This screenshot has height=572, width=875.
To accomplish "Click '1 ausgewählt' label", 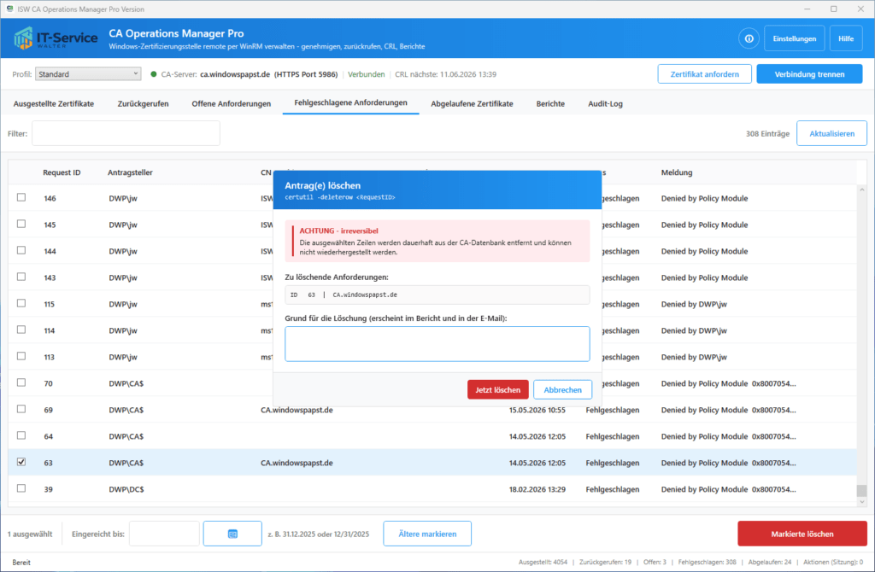I will tap(30, 534).
